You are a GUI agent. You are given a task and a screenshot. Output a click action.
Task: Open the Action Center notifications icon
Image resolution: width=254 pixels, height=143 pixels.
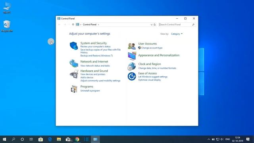(248, 139)
